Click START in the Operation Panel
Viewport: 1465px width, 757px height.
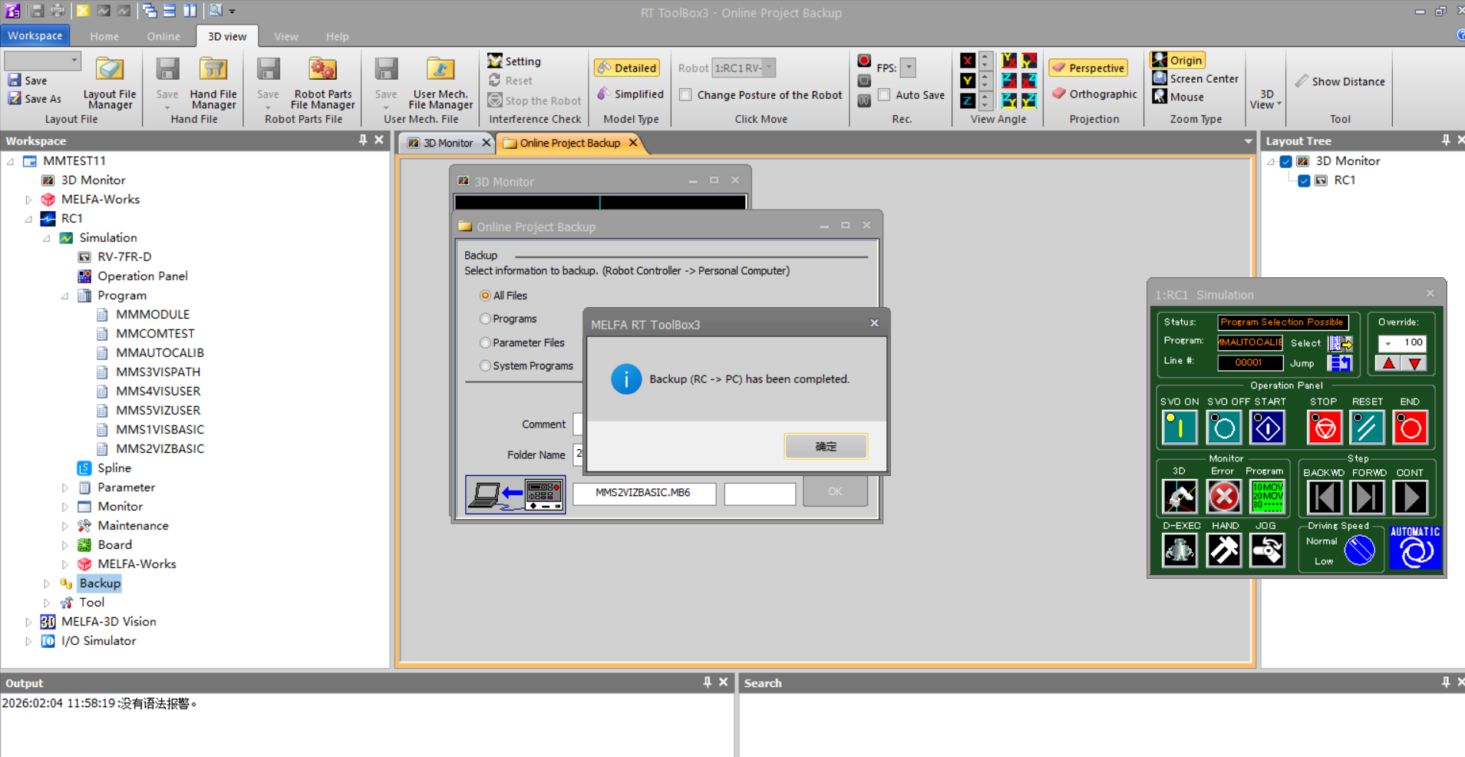click(x=1267, y=428)
